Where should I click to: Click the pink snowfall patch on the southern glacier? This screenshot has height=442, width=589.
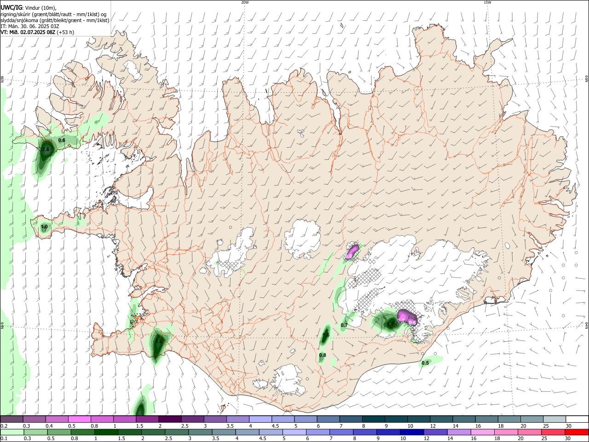click(407, 317)
